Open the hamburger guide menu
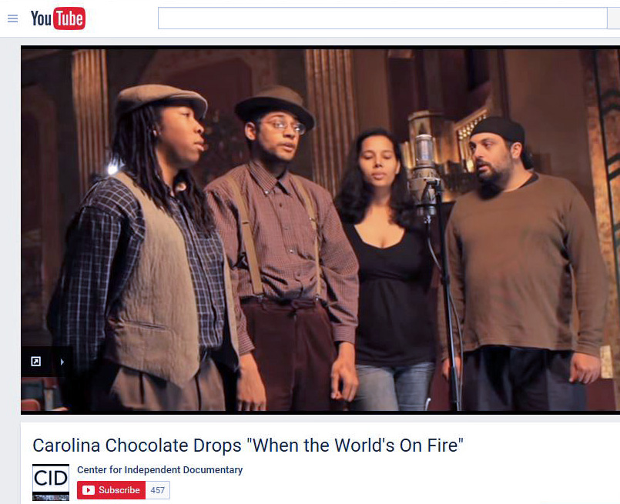Screen dimensions: 620x504 [12, 18]
